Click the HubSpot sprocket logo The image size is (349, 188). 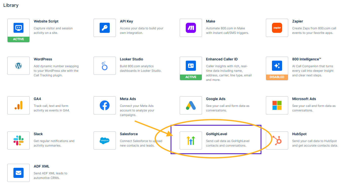tap(277, 140)
